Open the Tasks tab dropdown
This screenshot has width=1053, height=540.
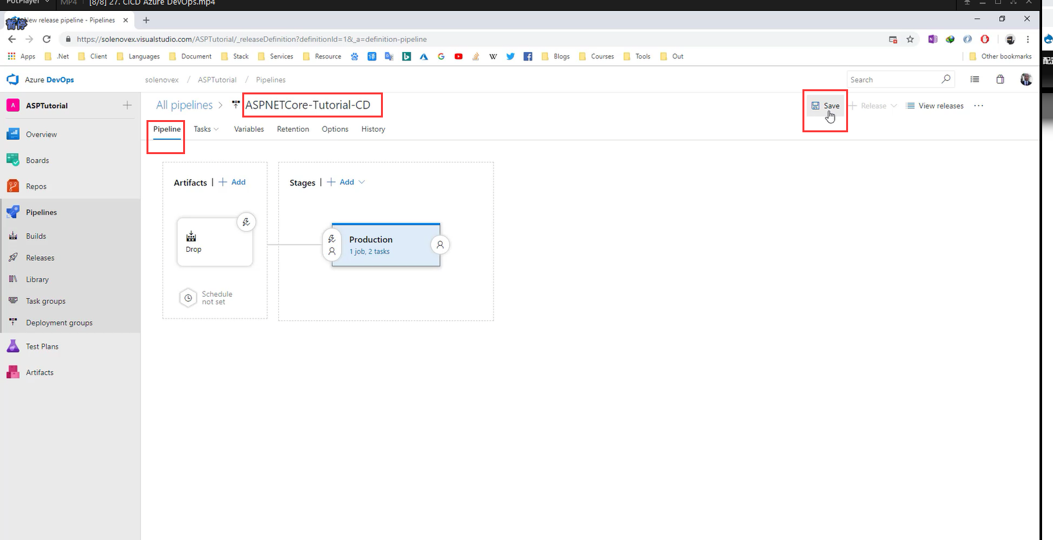[x=206, y=129]
